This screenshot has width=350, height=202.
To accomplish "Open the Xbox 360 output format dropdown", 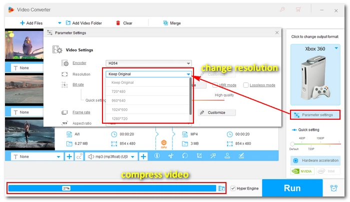I will pyautogui.click(x=336, y=48).
